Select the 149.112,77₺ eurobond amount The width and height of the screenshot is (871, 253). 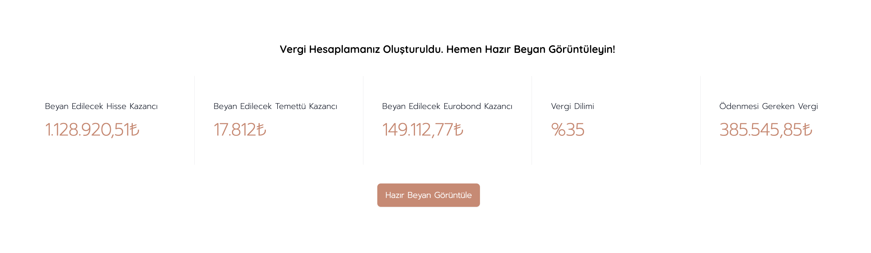[x=423, y=130]
